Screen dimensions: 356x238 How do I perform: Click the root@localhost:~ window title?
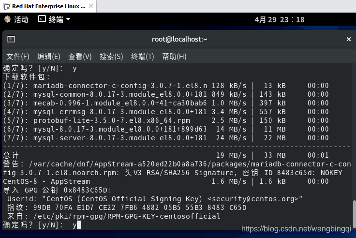pos(179,39)
